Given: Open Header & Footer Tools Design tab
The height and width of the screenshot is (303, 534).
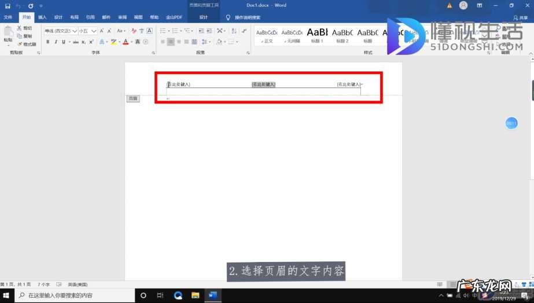Looking at the screenshot, I should (x=203, y=17).
